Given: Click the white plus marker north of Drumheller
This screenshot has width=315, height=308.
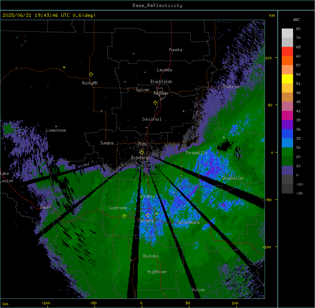Looking at the screenshot, I should 224,138.
